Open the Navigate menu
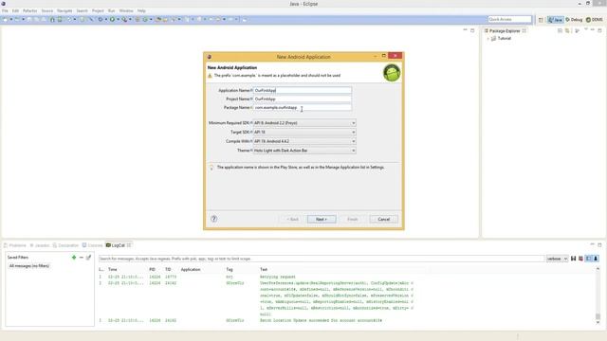The height and width of the screenshot is (341, 607). 64,10
